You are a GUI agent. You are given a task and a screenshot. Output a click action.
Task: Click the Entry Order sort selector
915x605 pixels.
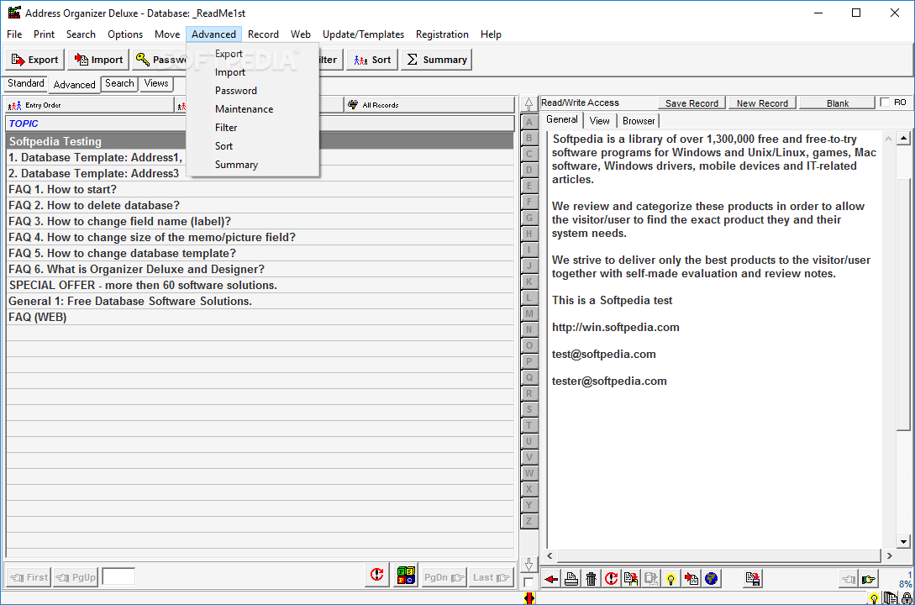coord(90,105)
